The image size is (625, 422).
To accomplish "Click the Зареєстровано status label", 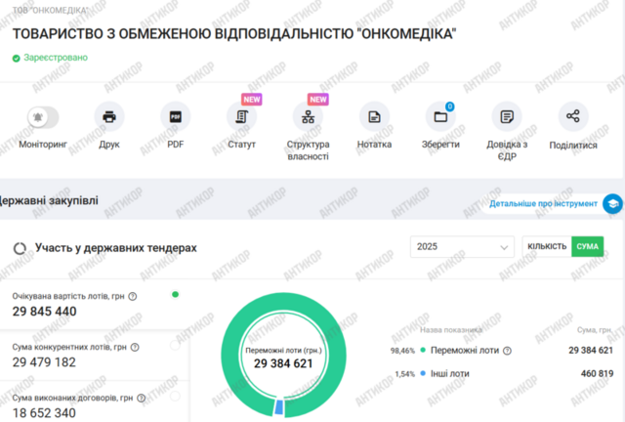I will (56, 58).
